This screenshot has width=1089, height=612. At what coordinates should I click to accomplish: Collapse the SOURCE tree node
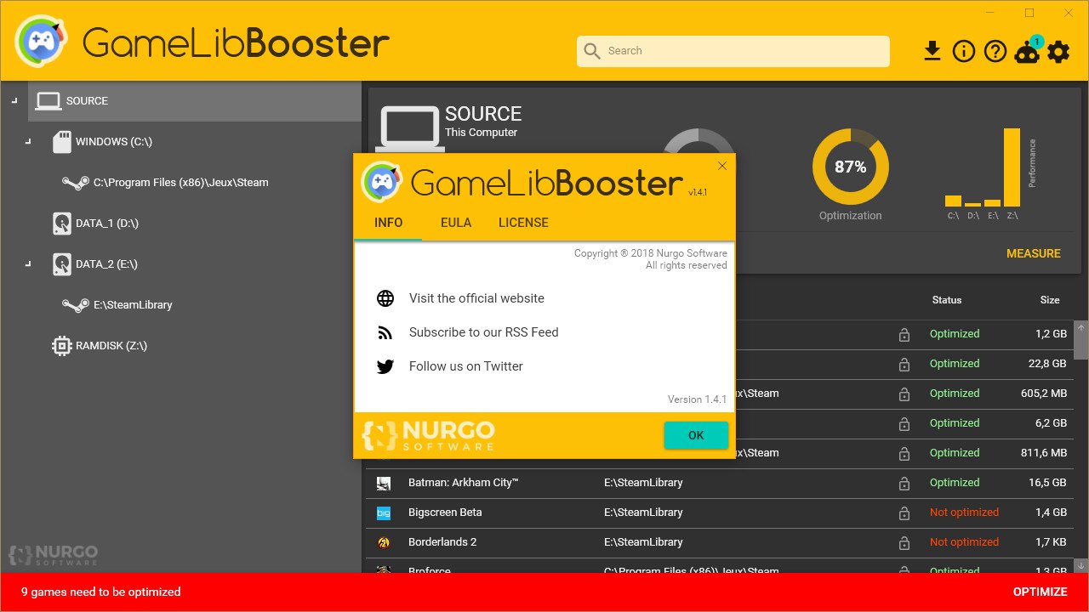14,100
